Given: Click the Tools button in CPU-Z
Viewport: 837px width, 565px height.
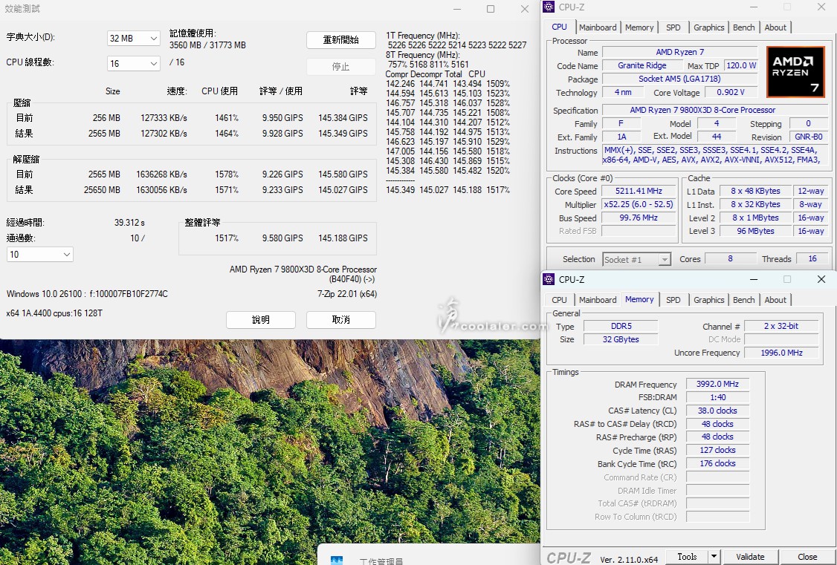Looking at the screenshot, I should 687,557.
